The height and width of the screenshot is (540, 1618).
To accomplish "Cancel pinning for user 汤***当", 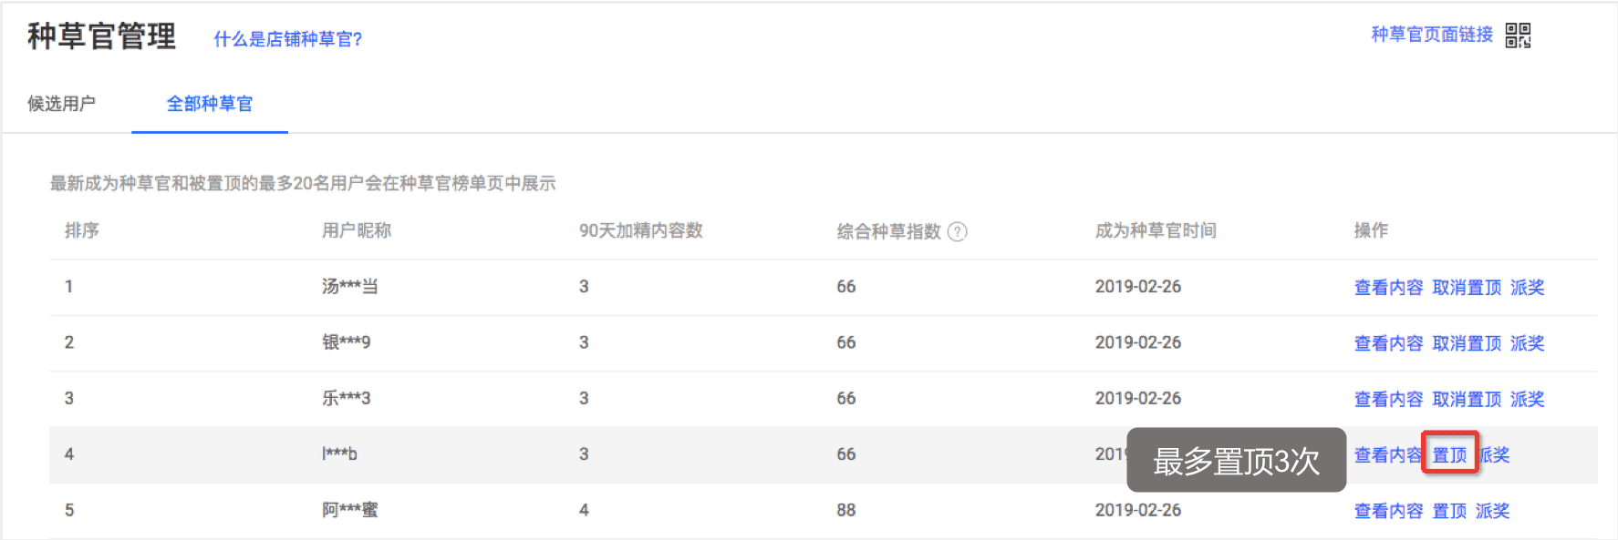I will (x=1467, y=288).
